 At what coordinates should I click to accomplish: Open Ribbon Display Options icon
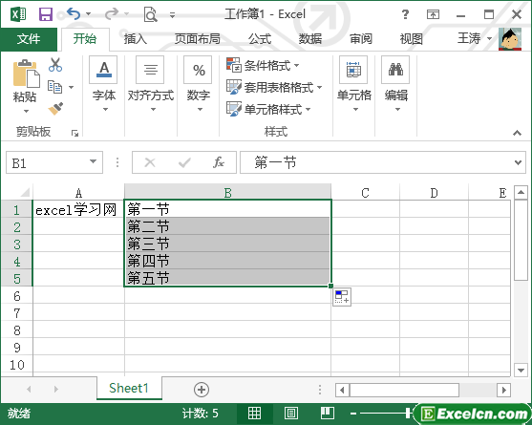tap(433, 14)
